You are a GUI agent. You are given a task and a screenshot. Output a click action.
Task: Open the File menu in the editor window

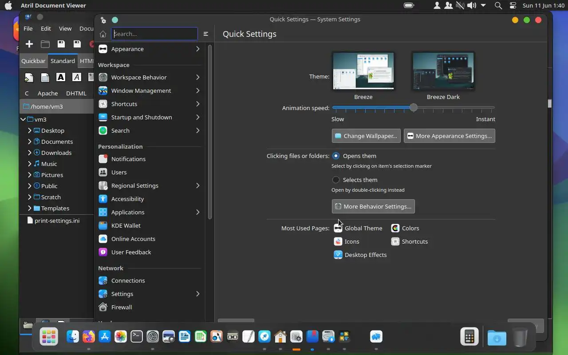pyautogui.click(x=28, y=28)
